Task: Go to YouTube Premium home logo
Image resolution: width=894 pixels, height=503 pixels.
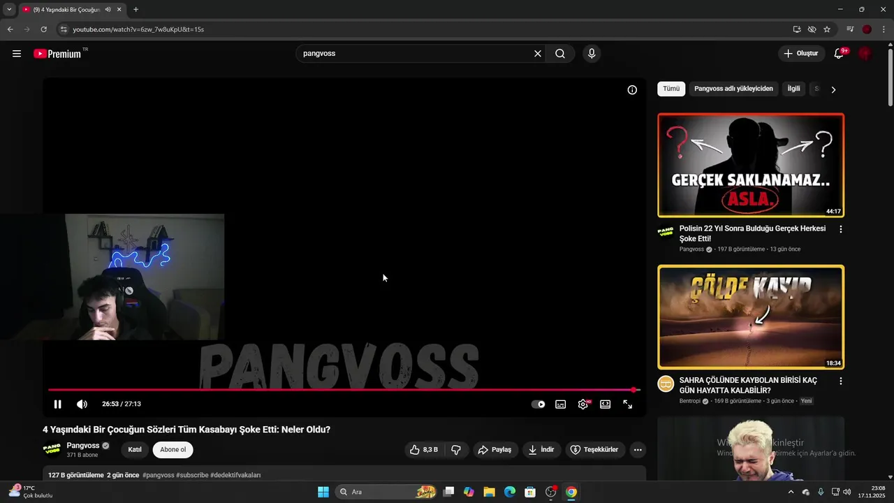Action: coord(58,54)
